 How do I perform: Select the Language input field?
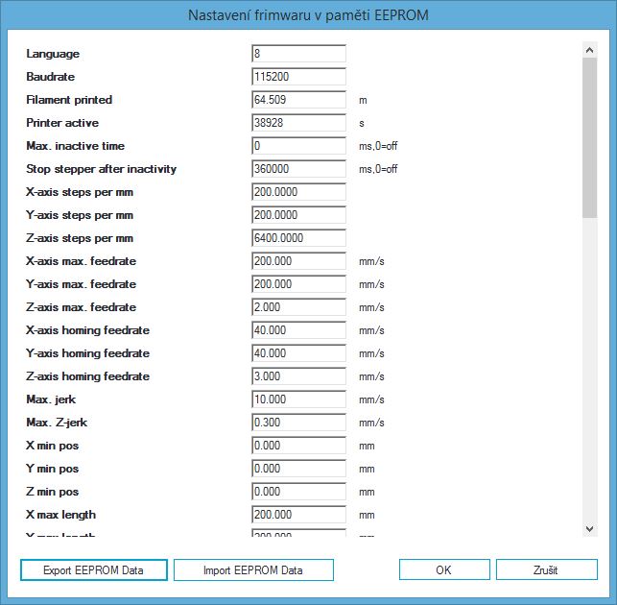click(x=298, y=54)
